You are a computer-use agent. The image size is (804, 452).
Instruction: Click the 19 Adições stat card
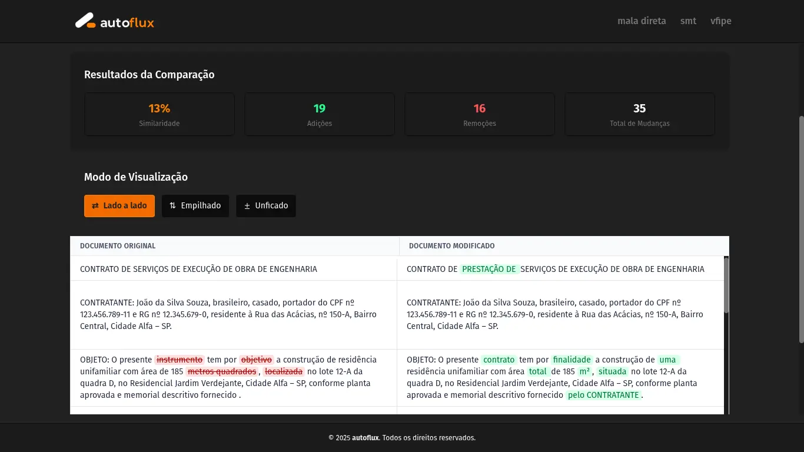tap(319, 114)
